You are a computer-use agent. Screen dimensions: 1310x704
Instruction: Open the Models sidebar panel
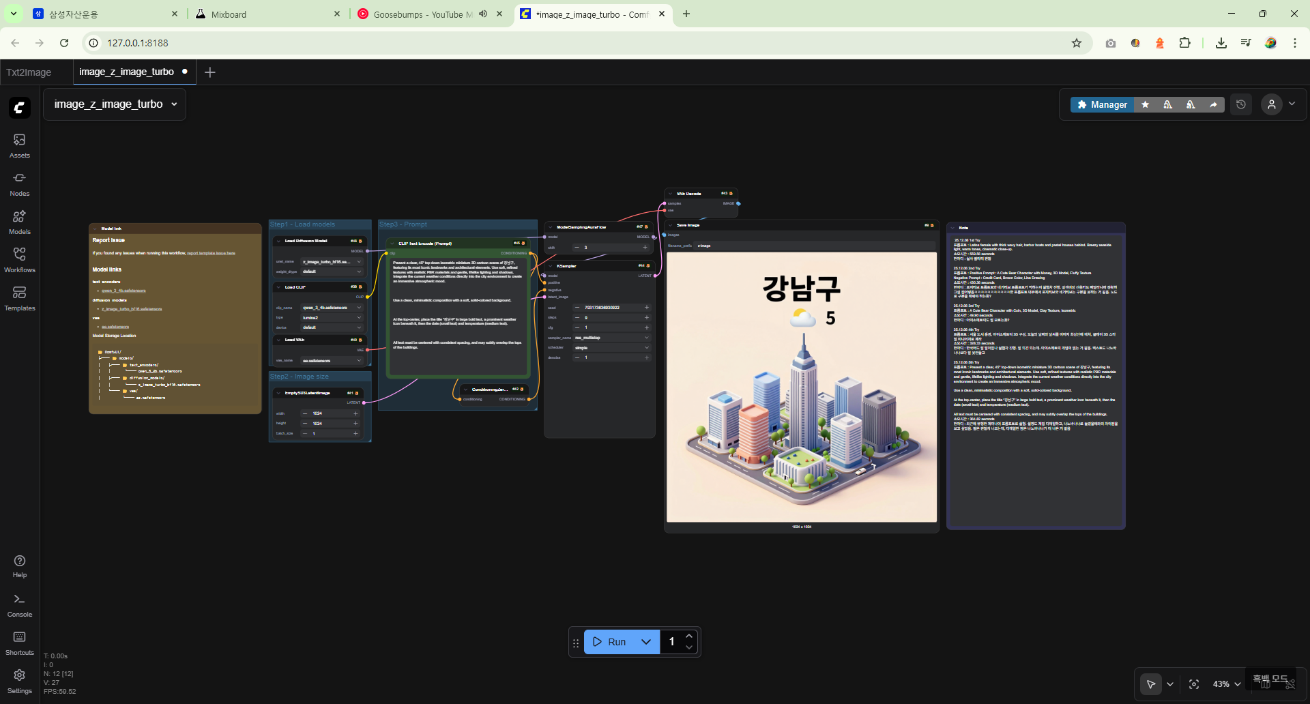19,222
